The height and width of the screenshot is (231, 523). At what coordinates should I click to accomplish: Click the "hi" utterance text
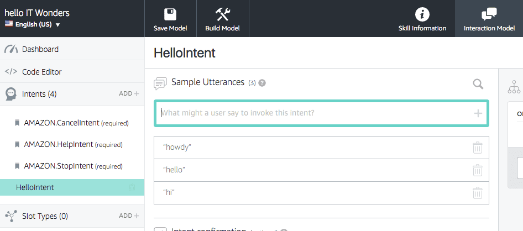tap(169, 193)
